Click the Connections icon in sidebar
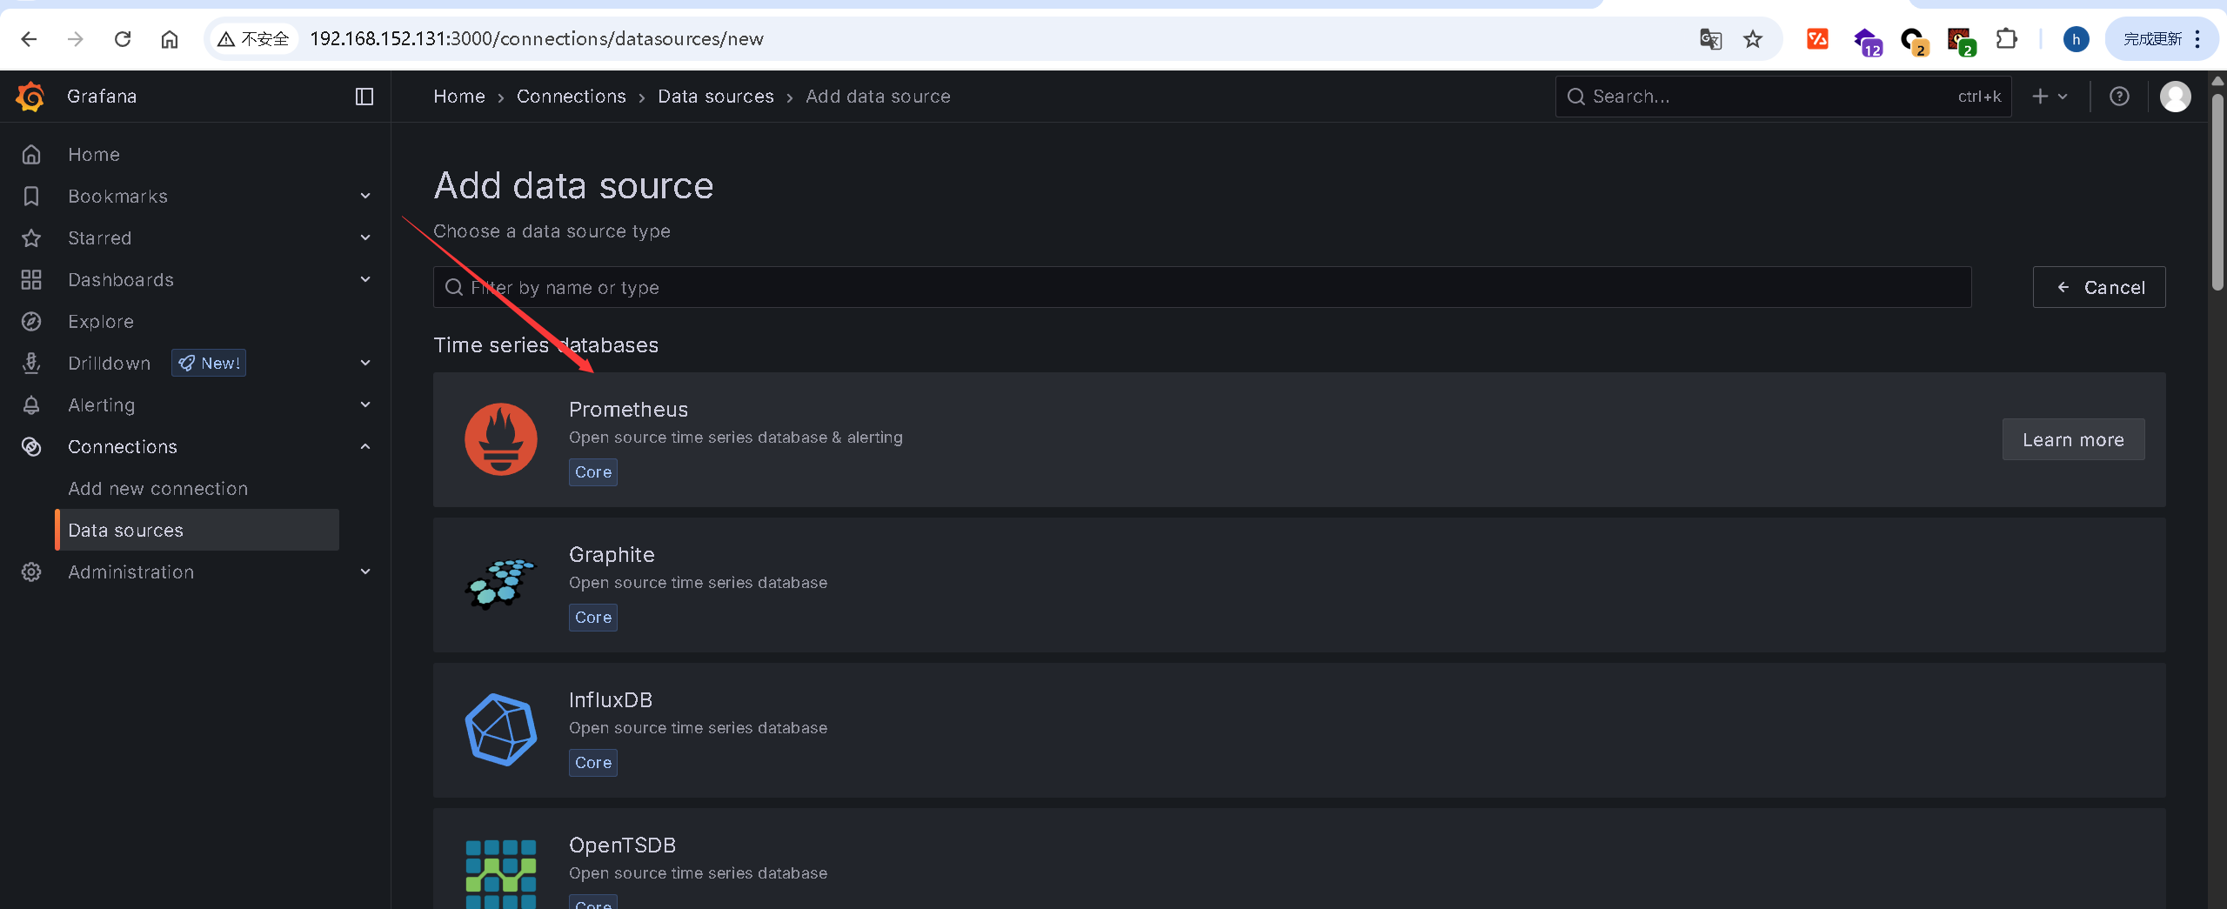 (31, 446)
